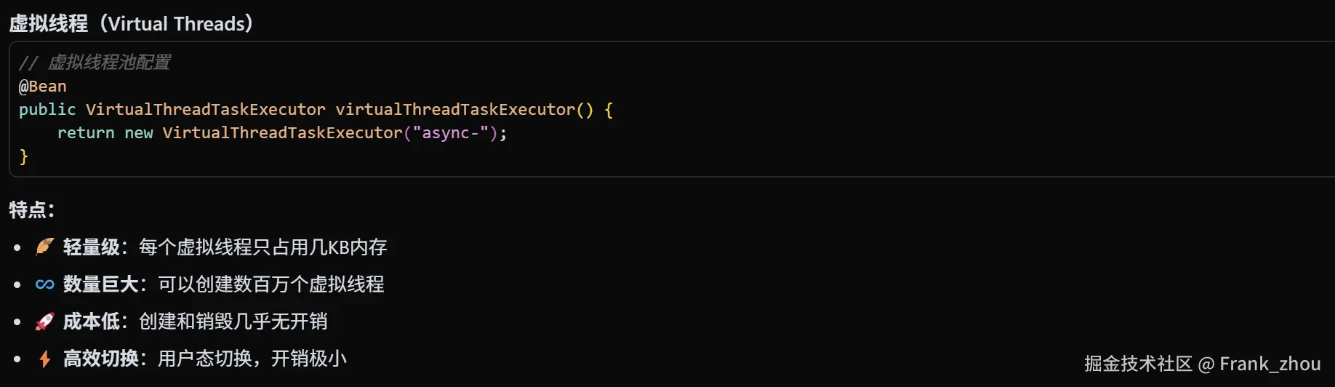Viewport: 1335px width, 387px height.
Task: Click the "async-" string literal
Action: click(450, 133)
